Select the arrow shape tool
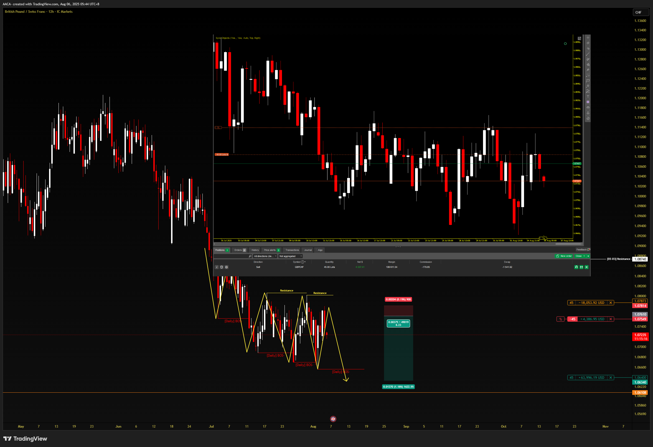Image resolution: width=653 pixels, height=447 pixels. pyautogui.click(x=588, y=86)
